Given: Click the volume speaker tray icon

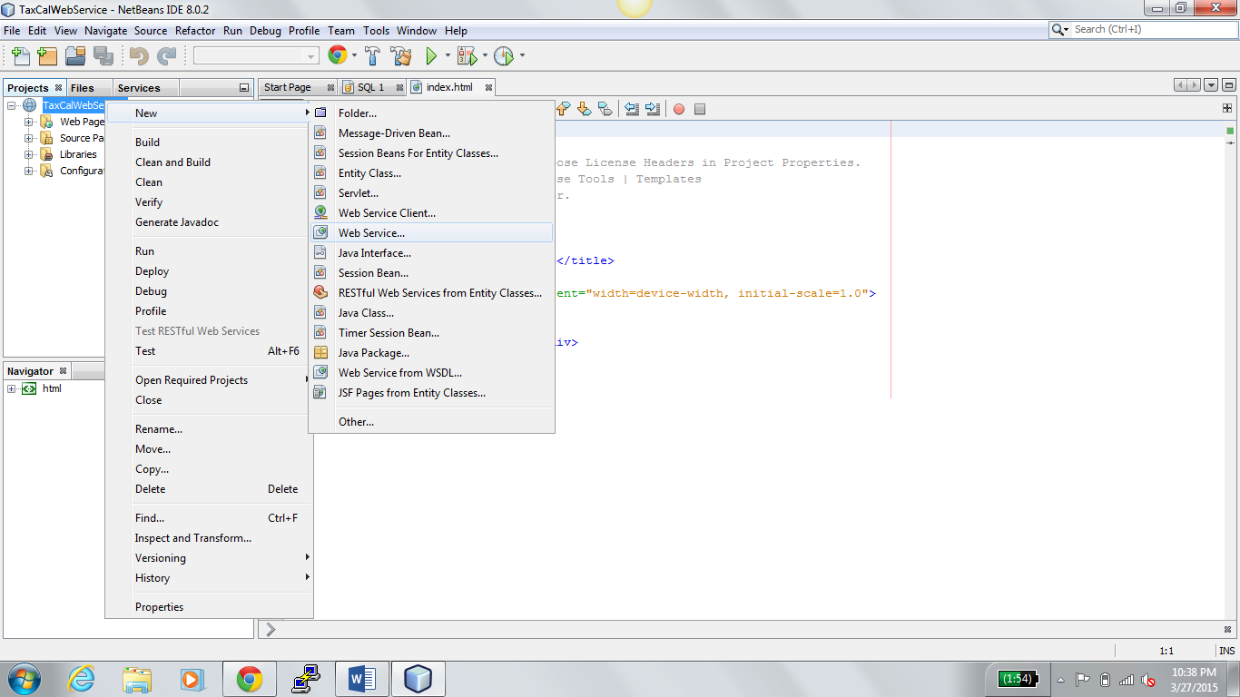Looking at the screenshot, I should (1148, 680).
